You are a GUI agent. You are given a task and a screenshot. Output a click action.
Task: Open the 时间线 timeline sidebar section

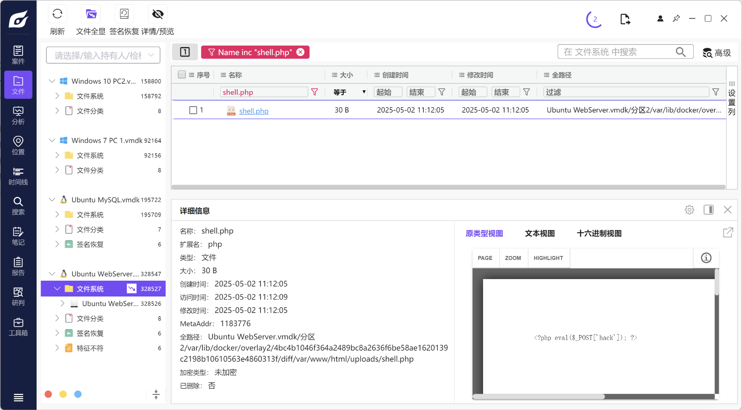click(x=18, y=175)
